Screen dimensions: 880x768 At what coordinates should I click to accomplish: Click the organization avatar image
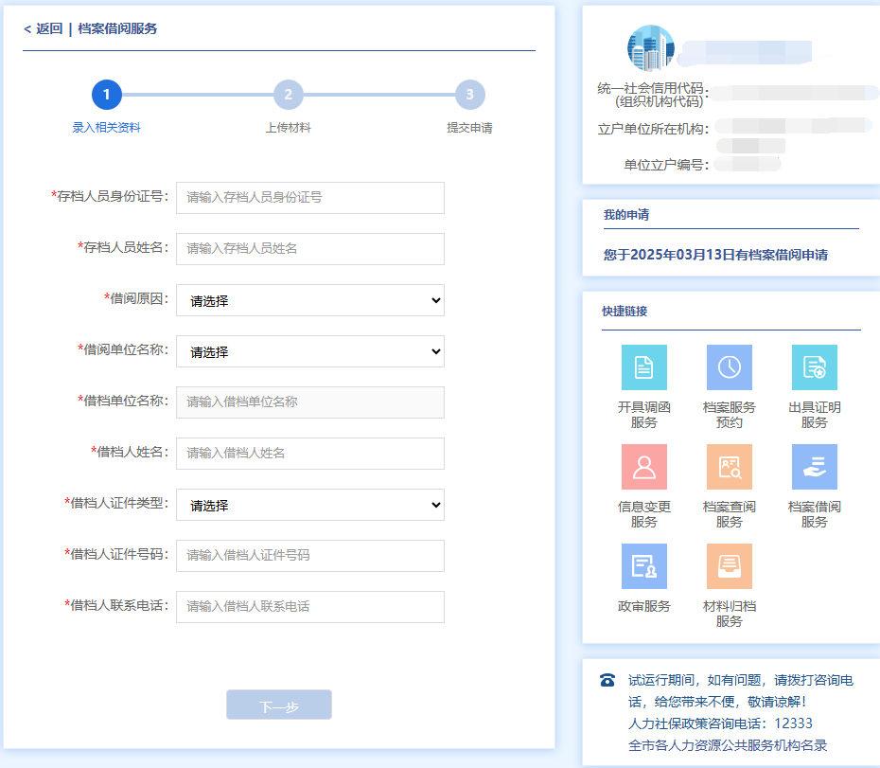pos(651,49)
